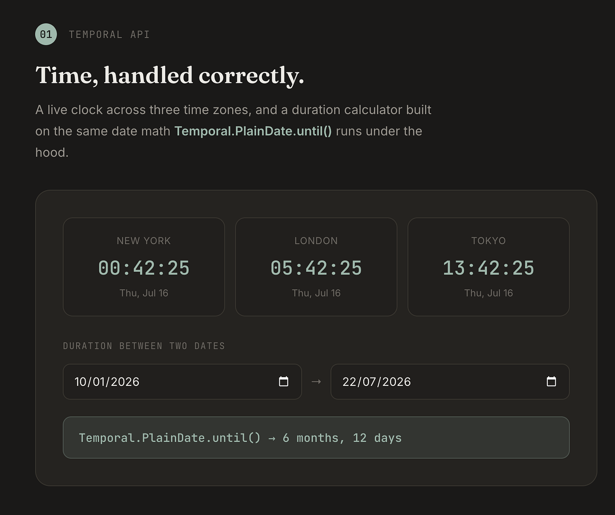Select the New York clock card

tap(144, 267)
